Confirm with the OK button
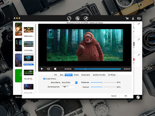155x116 pixels. tap(126, 96)
